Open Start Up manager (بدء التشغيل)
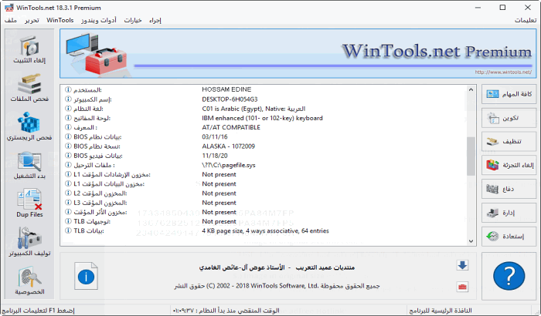Image resolution: width=541 pixels, height=316 pixels. coord(29,165)
